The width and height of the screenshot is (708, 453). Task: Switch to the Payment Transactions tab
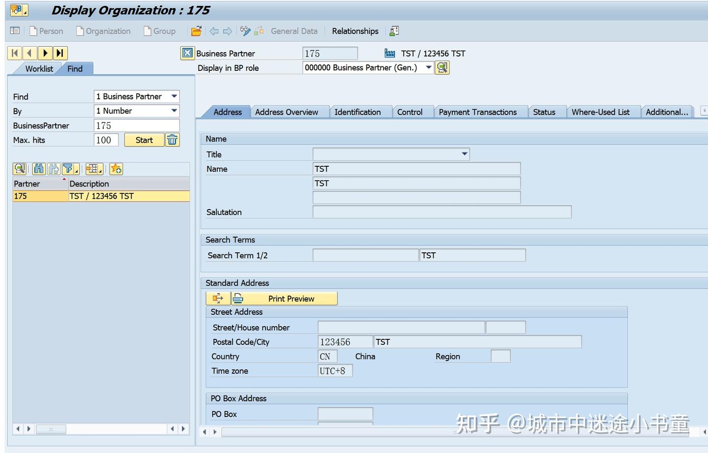point(479,112)
